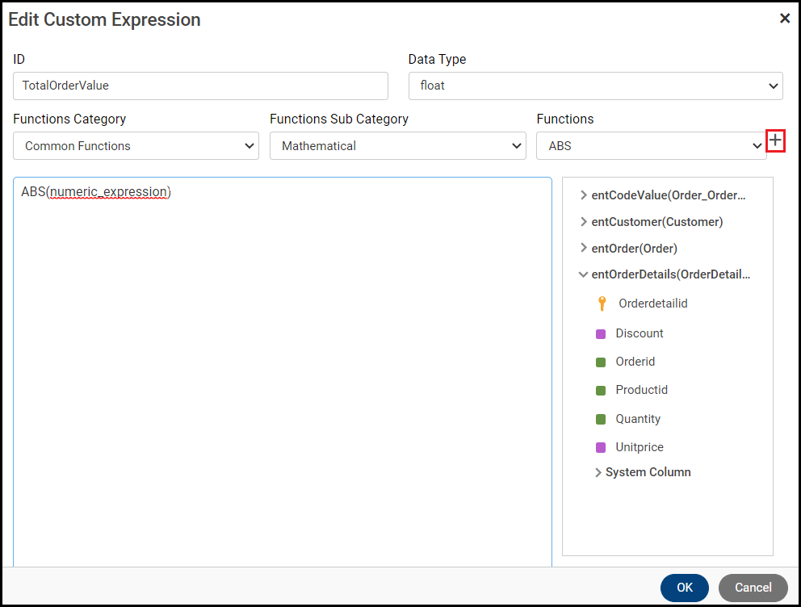Click the green icon beside Quantity
The image size is (801, 607).
point(601,419)
